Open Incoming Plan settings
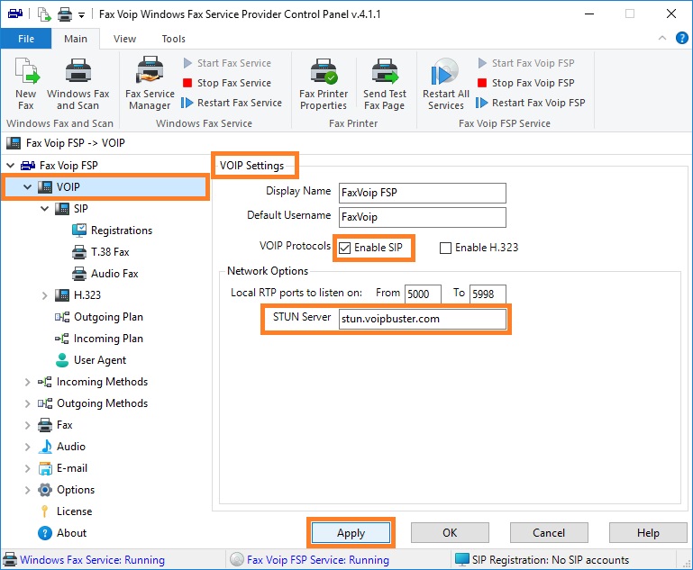The image size is (693, 570). pyautogui.click(x=99, y=339)
